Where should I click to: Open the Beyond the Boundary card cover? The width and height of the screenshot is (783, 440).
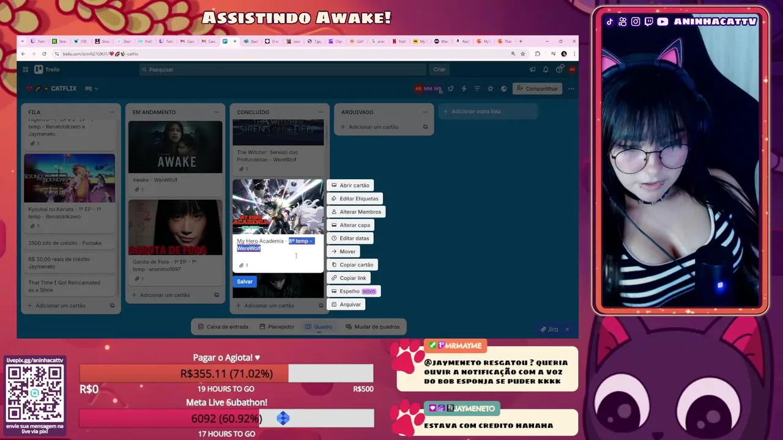click(x=69, y=178)
